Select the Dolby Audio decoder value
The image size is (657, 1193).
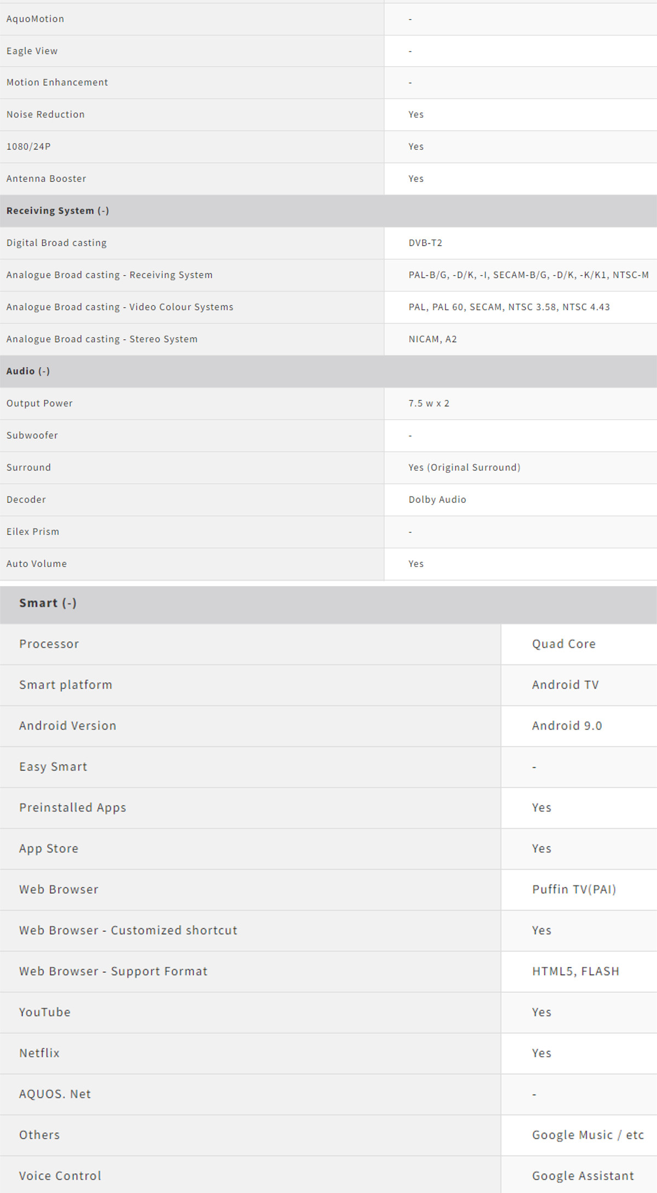point(437,500)
